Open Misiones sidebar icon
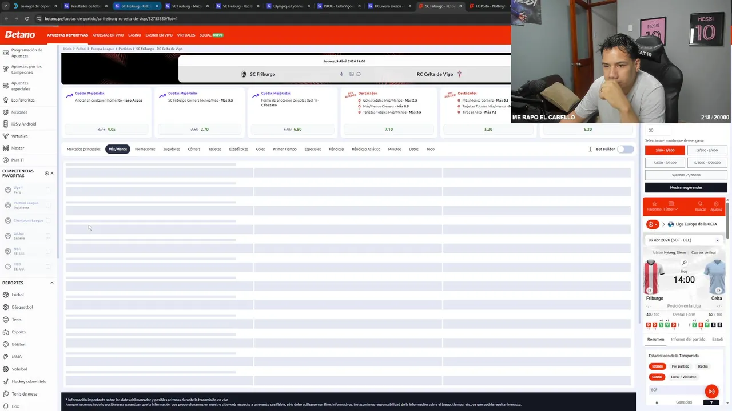Screen dimensions: 732x411 click(x=6, y=112)
